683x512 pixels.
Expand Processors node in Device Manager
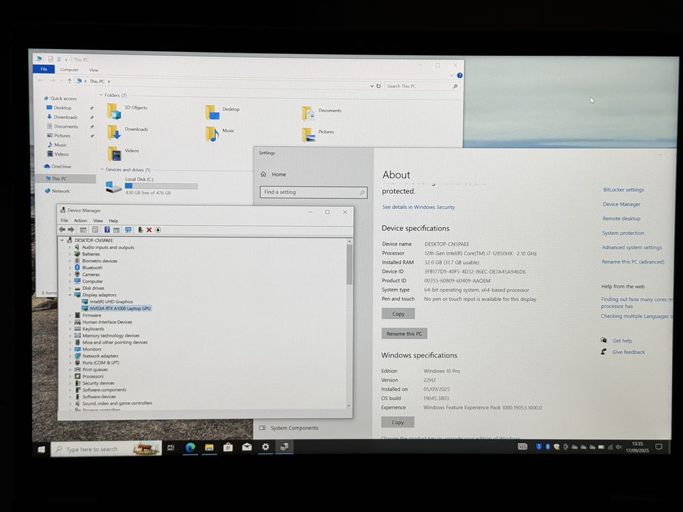click(70, 376)
